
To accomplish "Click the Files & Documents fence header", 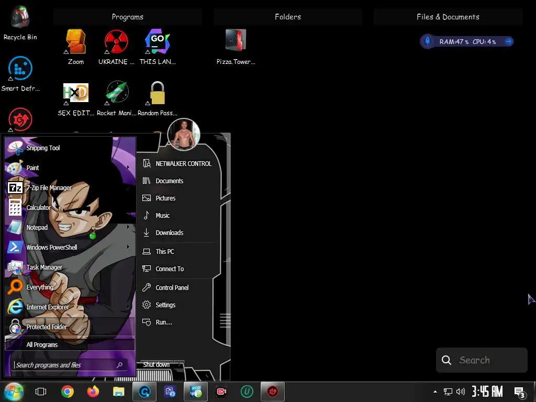I will (448, 17).
